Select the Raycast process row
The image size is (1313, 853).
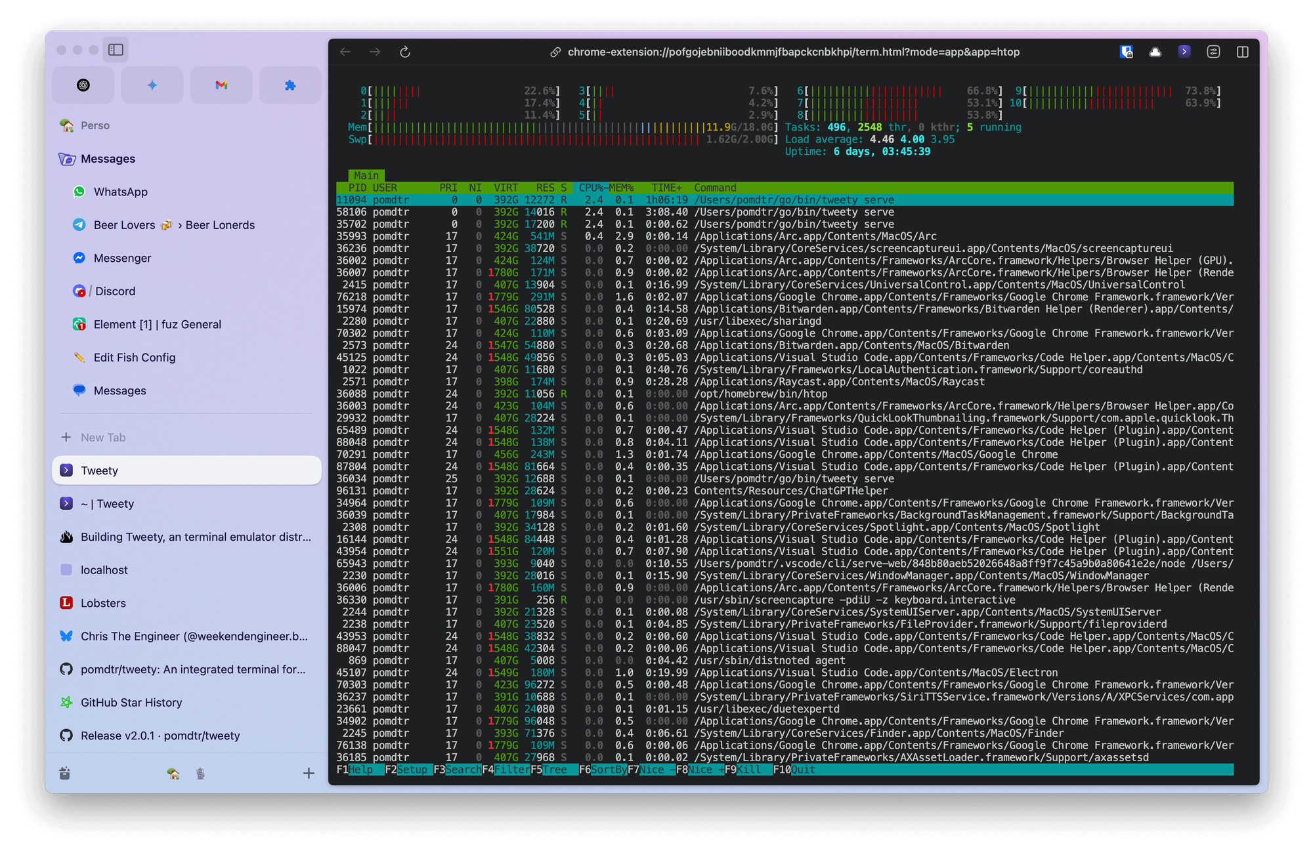pyautogui.click(x=785, y=382)
